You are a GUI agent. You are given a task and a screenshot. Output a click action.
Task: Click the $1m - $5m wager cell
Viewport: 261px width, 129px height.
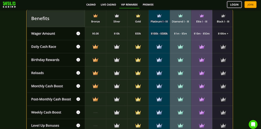tap(181, 33)
